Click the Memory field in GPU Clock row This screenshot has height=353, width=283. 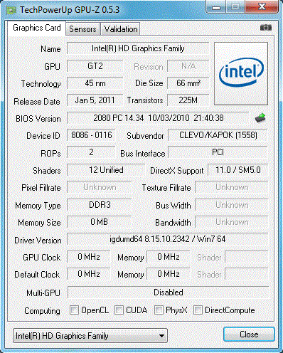(x=169, y=257)
